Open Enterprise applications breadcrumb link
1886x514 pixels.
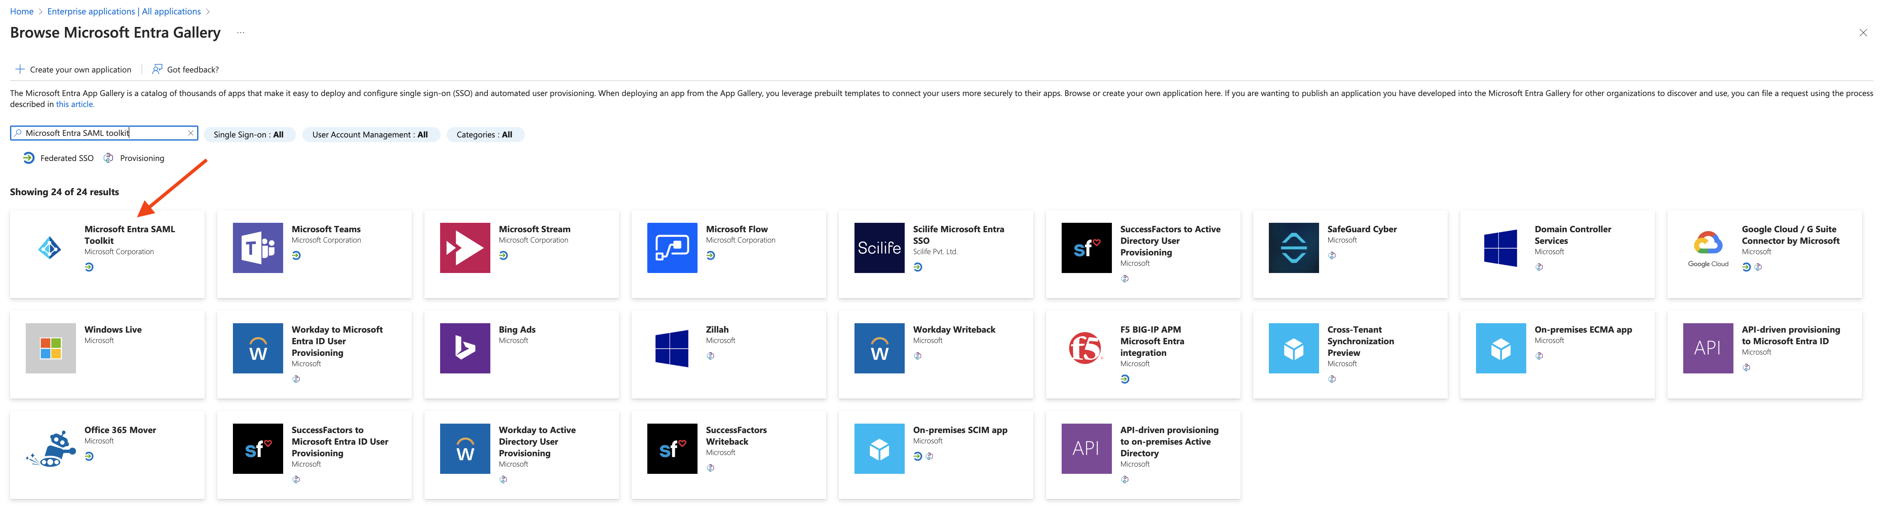point(124,12)
